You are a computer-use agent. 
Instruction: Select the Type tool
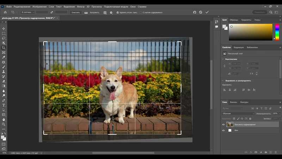tap(4, 105)
